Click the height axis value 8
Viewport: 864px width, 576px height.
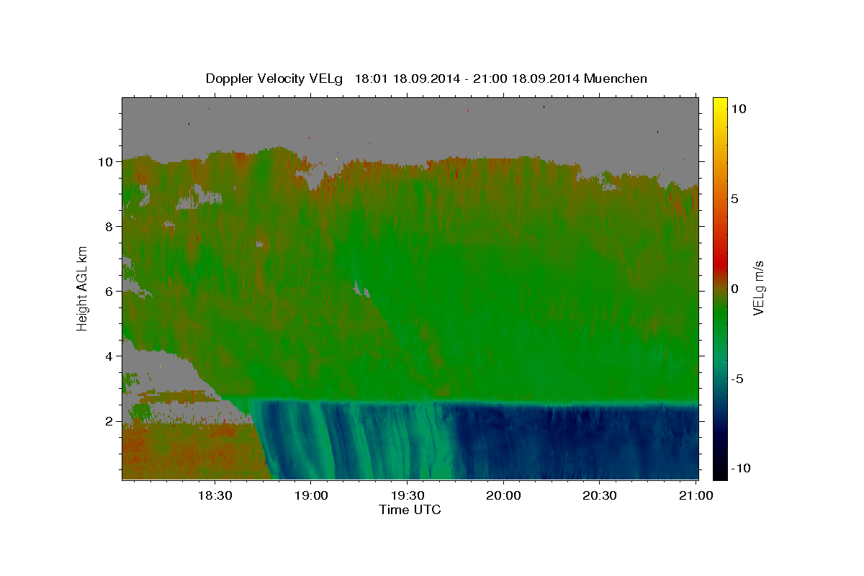110,227
